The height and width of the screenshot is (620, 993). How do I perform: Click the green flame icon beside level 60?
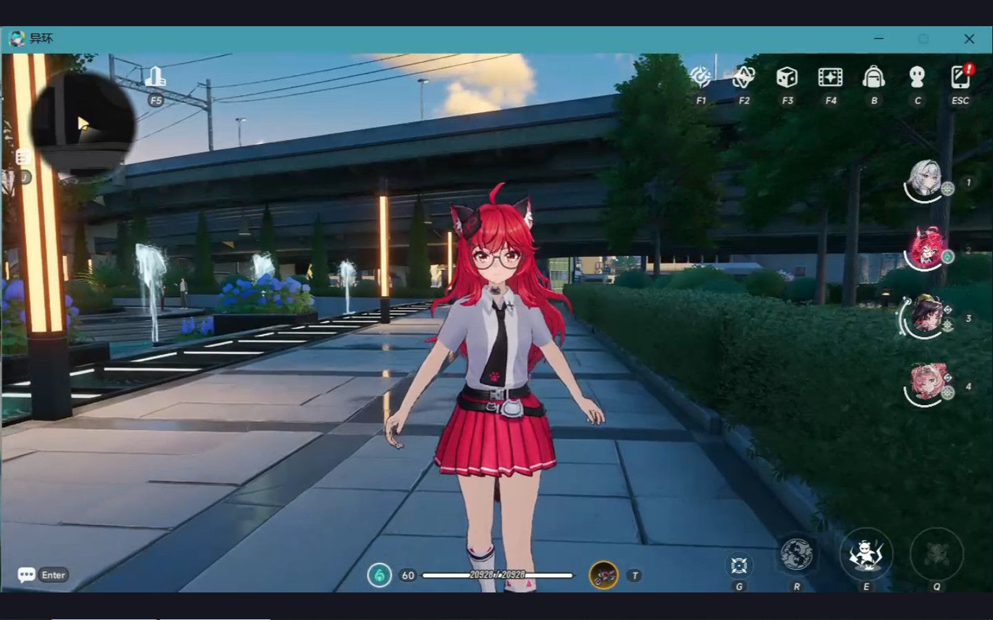click(x=379, y=575)
